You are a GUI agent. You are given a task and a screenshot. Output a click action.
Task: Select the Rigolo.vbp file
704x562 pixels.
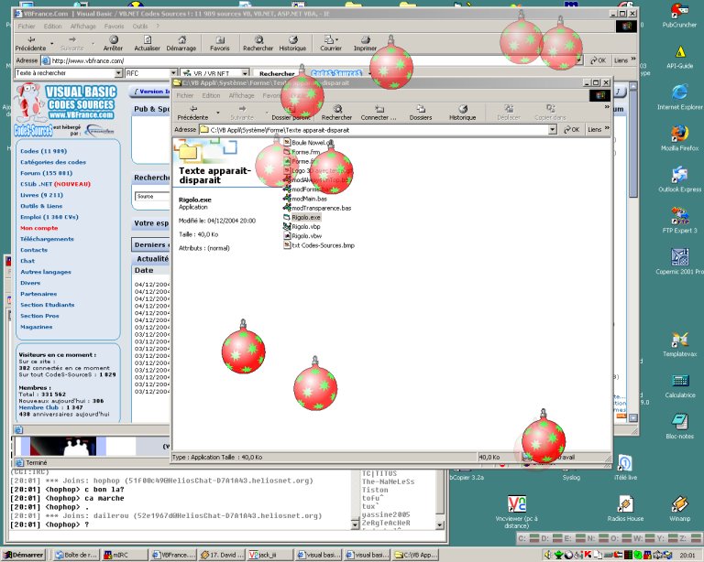click(x=306, y=226)
